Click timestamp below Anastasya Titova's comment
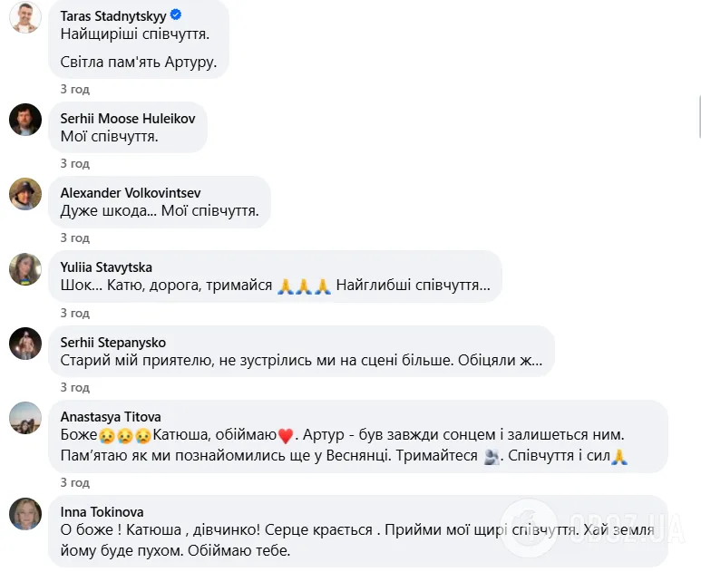Viewport: 701px width, 572px height. point(75,483)
